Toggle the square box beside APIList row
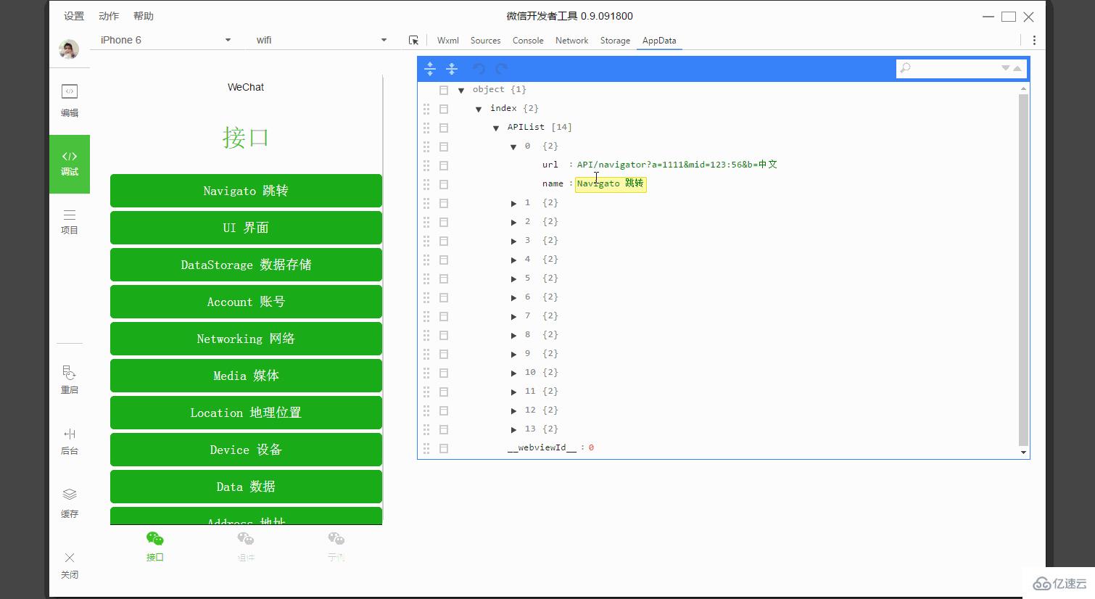 [444, 128]
